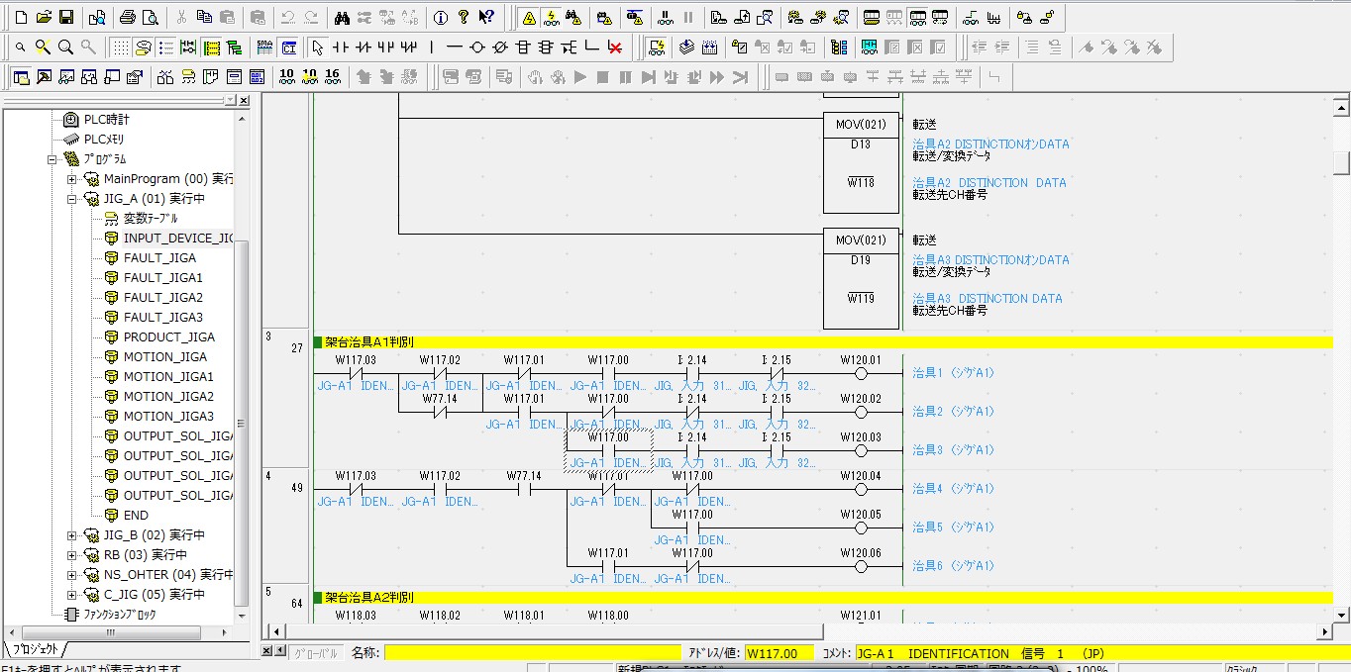Click the ladder editor vertical scrollbar thumb
Image resolution: width=1351 pixels, height=672 pixels.
tap(1341, 162)
